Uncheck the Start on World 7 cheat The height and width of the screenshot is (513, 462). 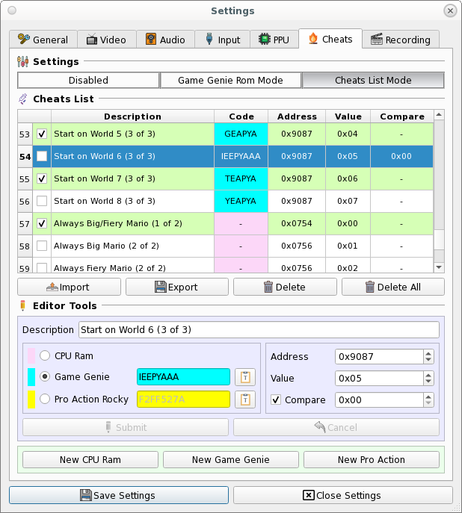tap(42, 178)
